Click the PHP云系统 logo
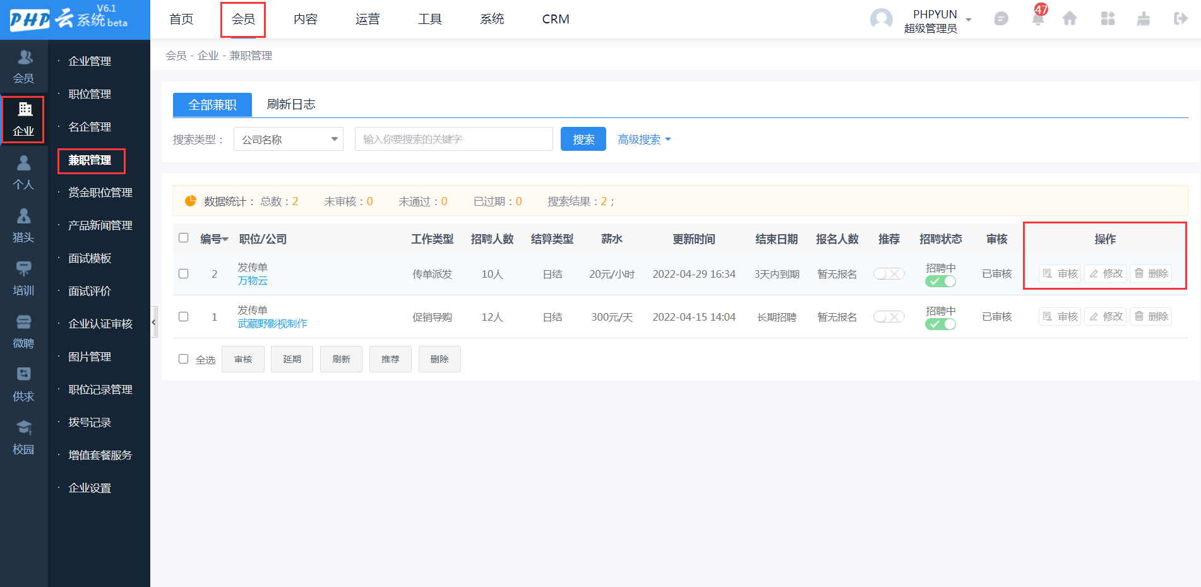This screenshot has height=587, width=1201. point(69,18)
